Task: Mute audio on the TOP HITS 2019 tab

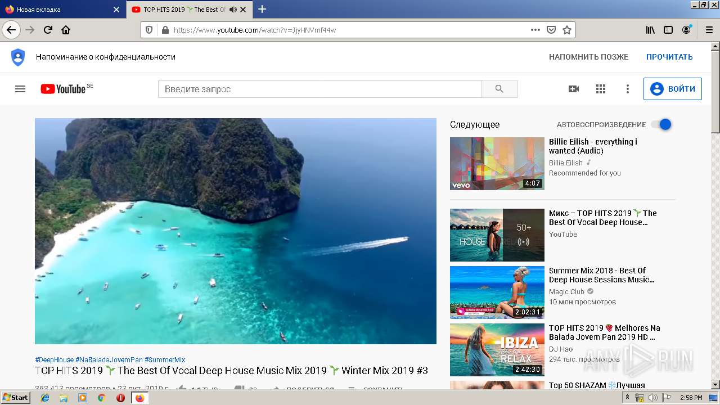Action: [233, 10]
